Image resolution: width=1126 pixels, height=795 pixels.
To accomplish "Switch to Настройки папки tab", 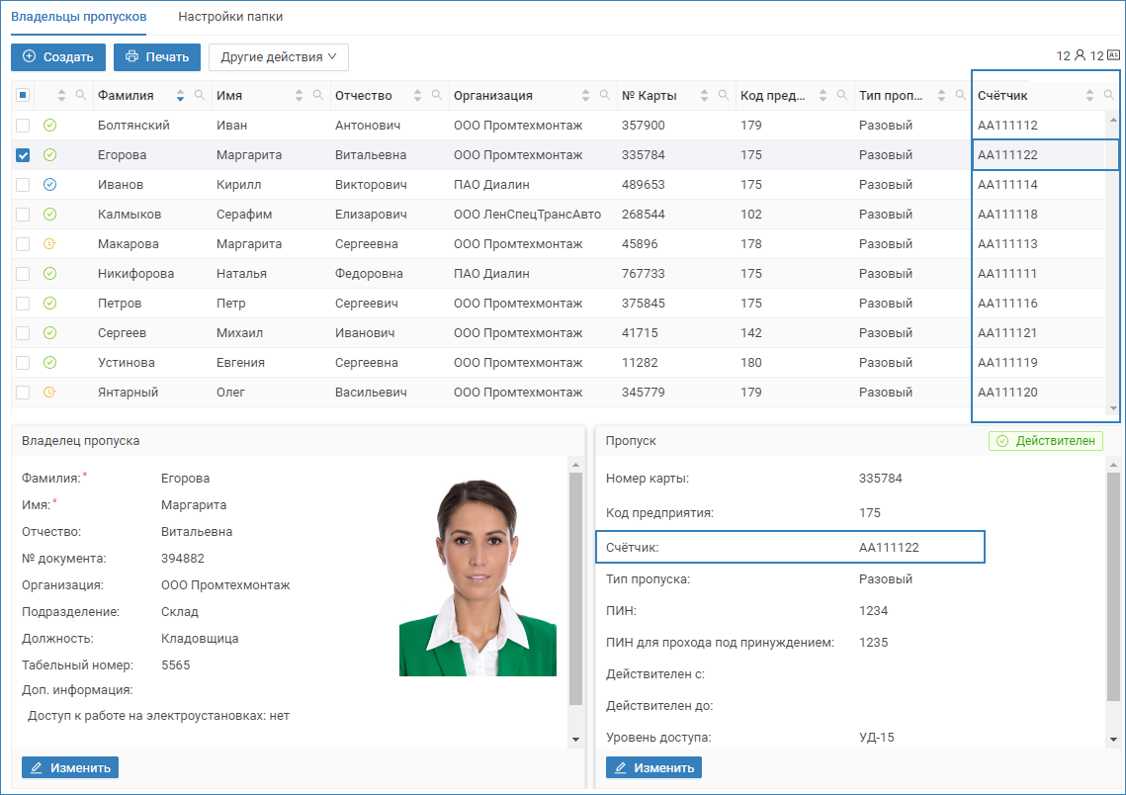I will coord(230,17).
